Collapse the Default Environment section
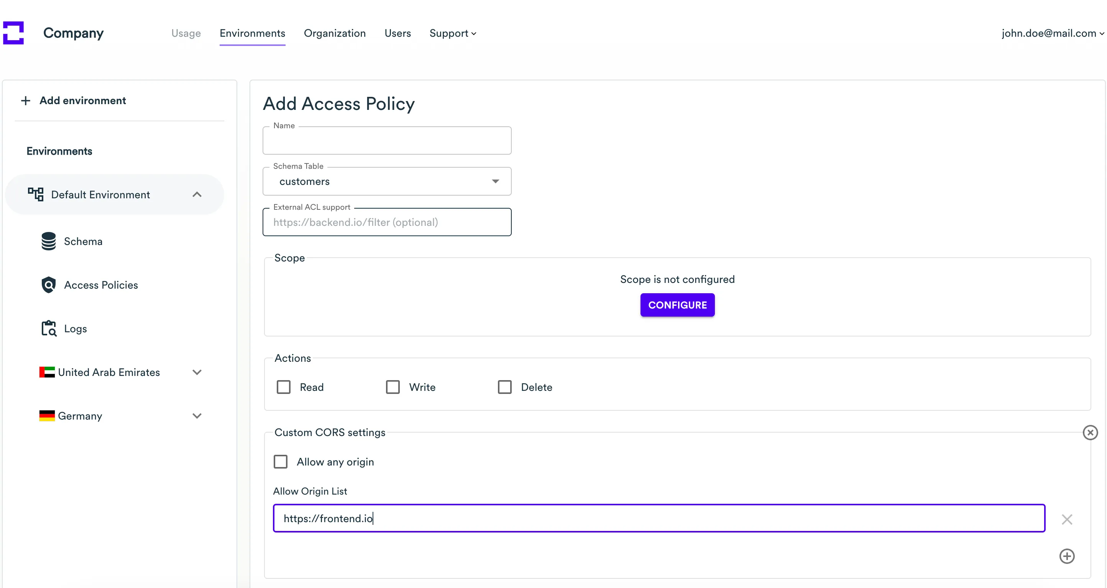Screen dimensions: 1107x588 click(x=197, y=194)
